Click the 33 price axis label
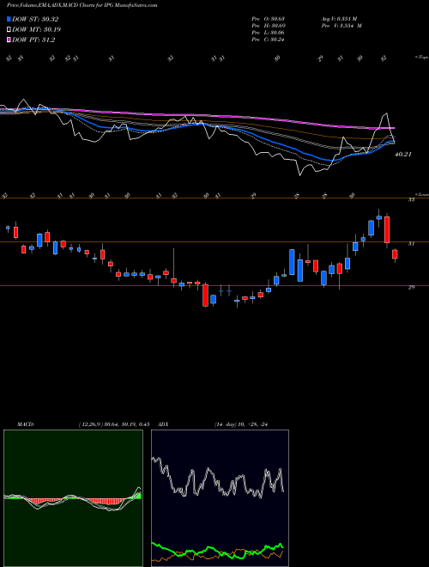 point(411,199)
